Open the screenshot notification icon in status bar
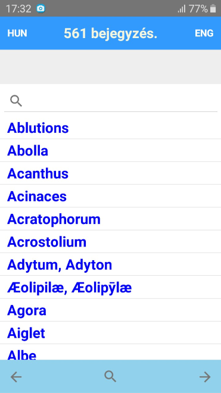This screenshot has width=221, height=393. (x=41, y=9)
